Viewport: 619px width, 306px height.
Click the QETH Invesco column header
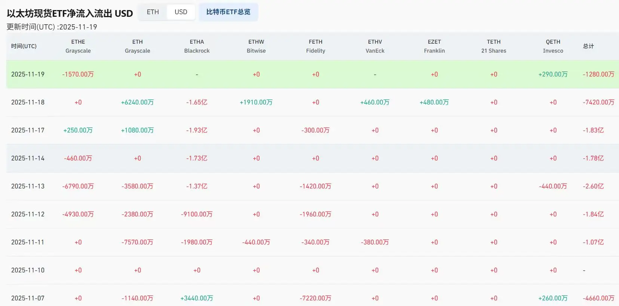click(553, 46)
